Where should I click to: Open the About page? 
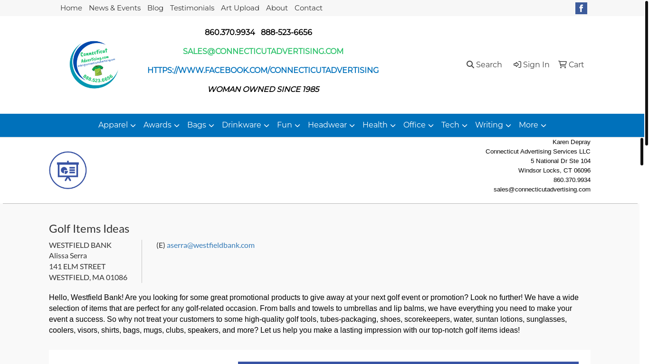pos(277,8)
